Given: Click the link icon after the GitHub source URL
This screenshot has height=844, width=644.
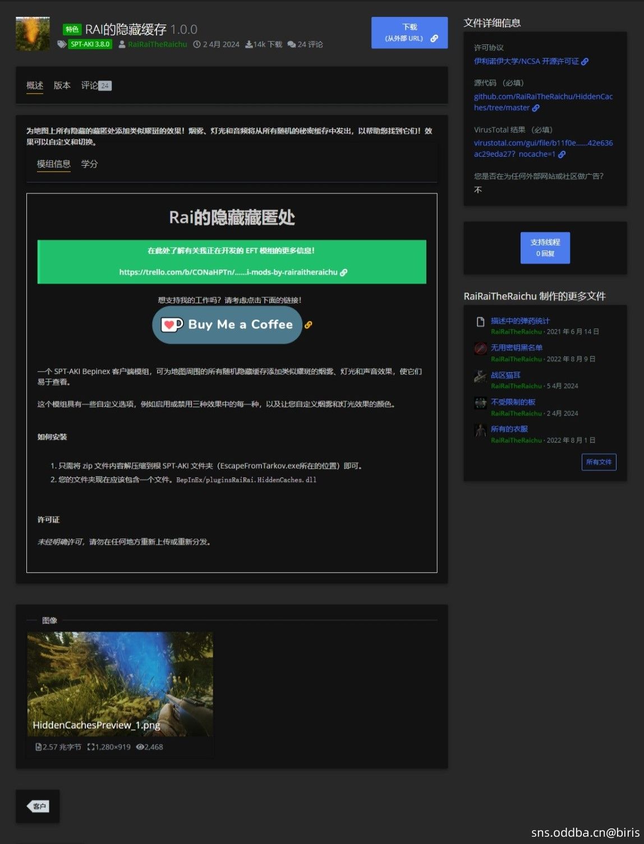Looking at the screenshot, I should point(536,108).
